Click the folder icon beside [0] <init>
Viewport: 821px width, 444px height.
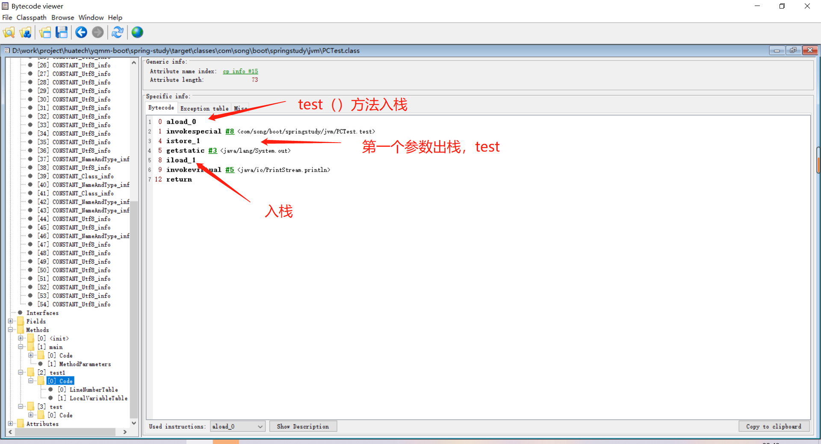31,338
